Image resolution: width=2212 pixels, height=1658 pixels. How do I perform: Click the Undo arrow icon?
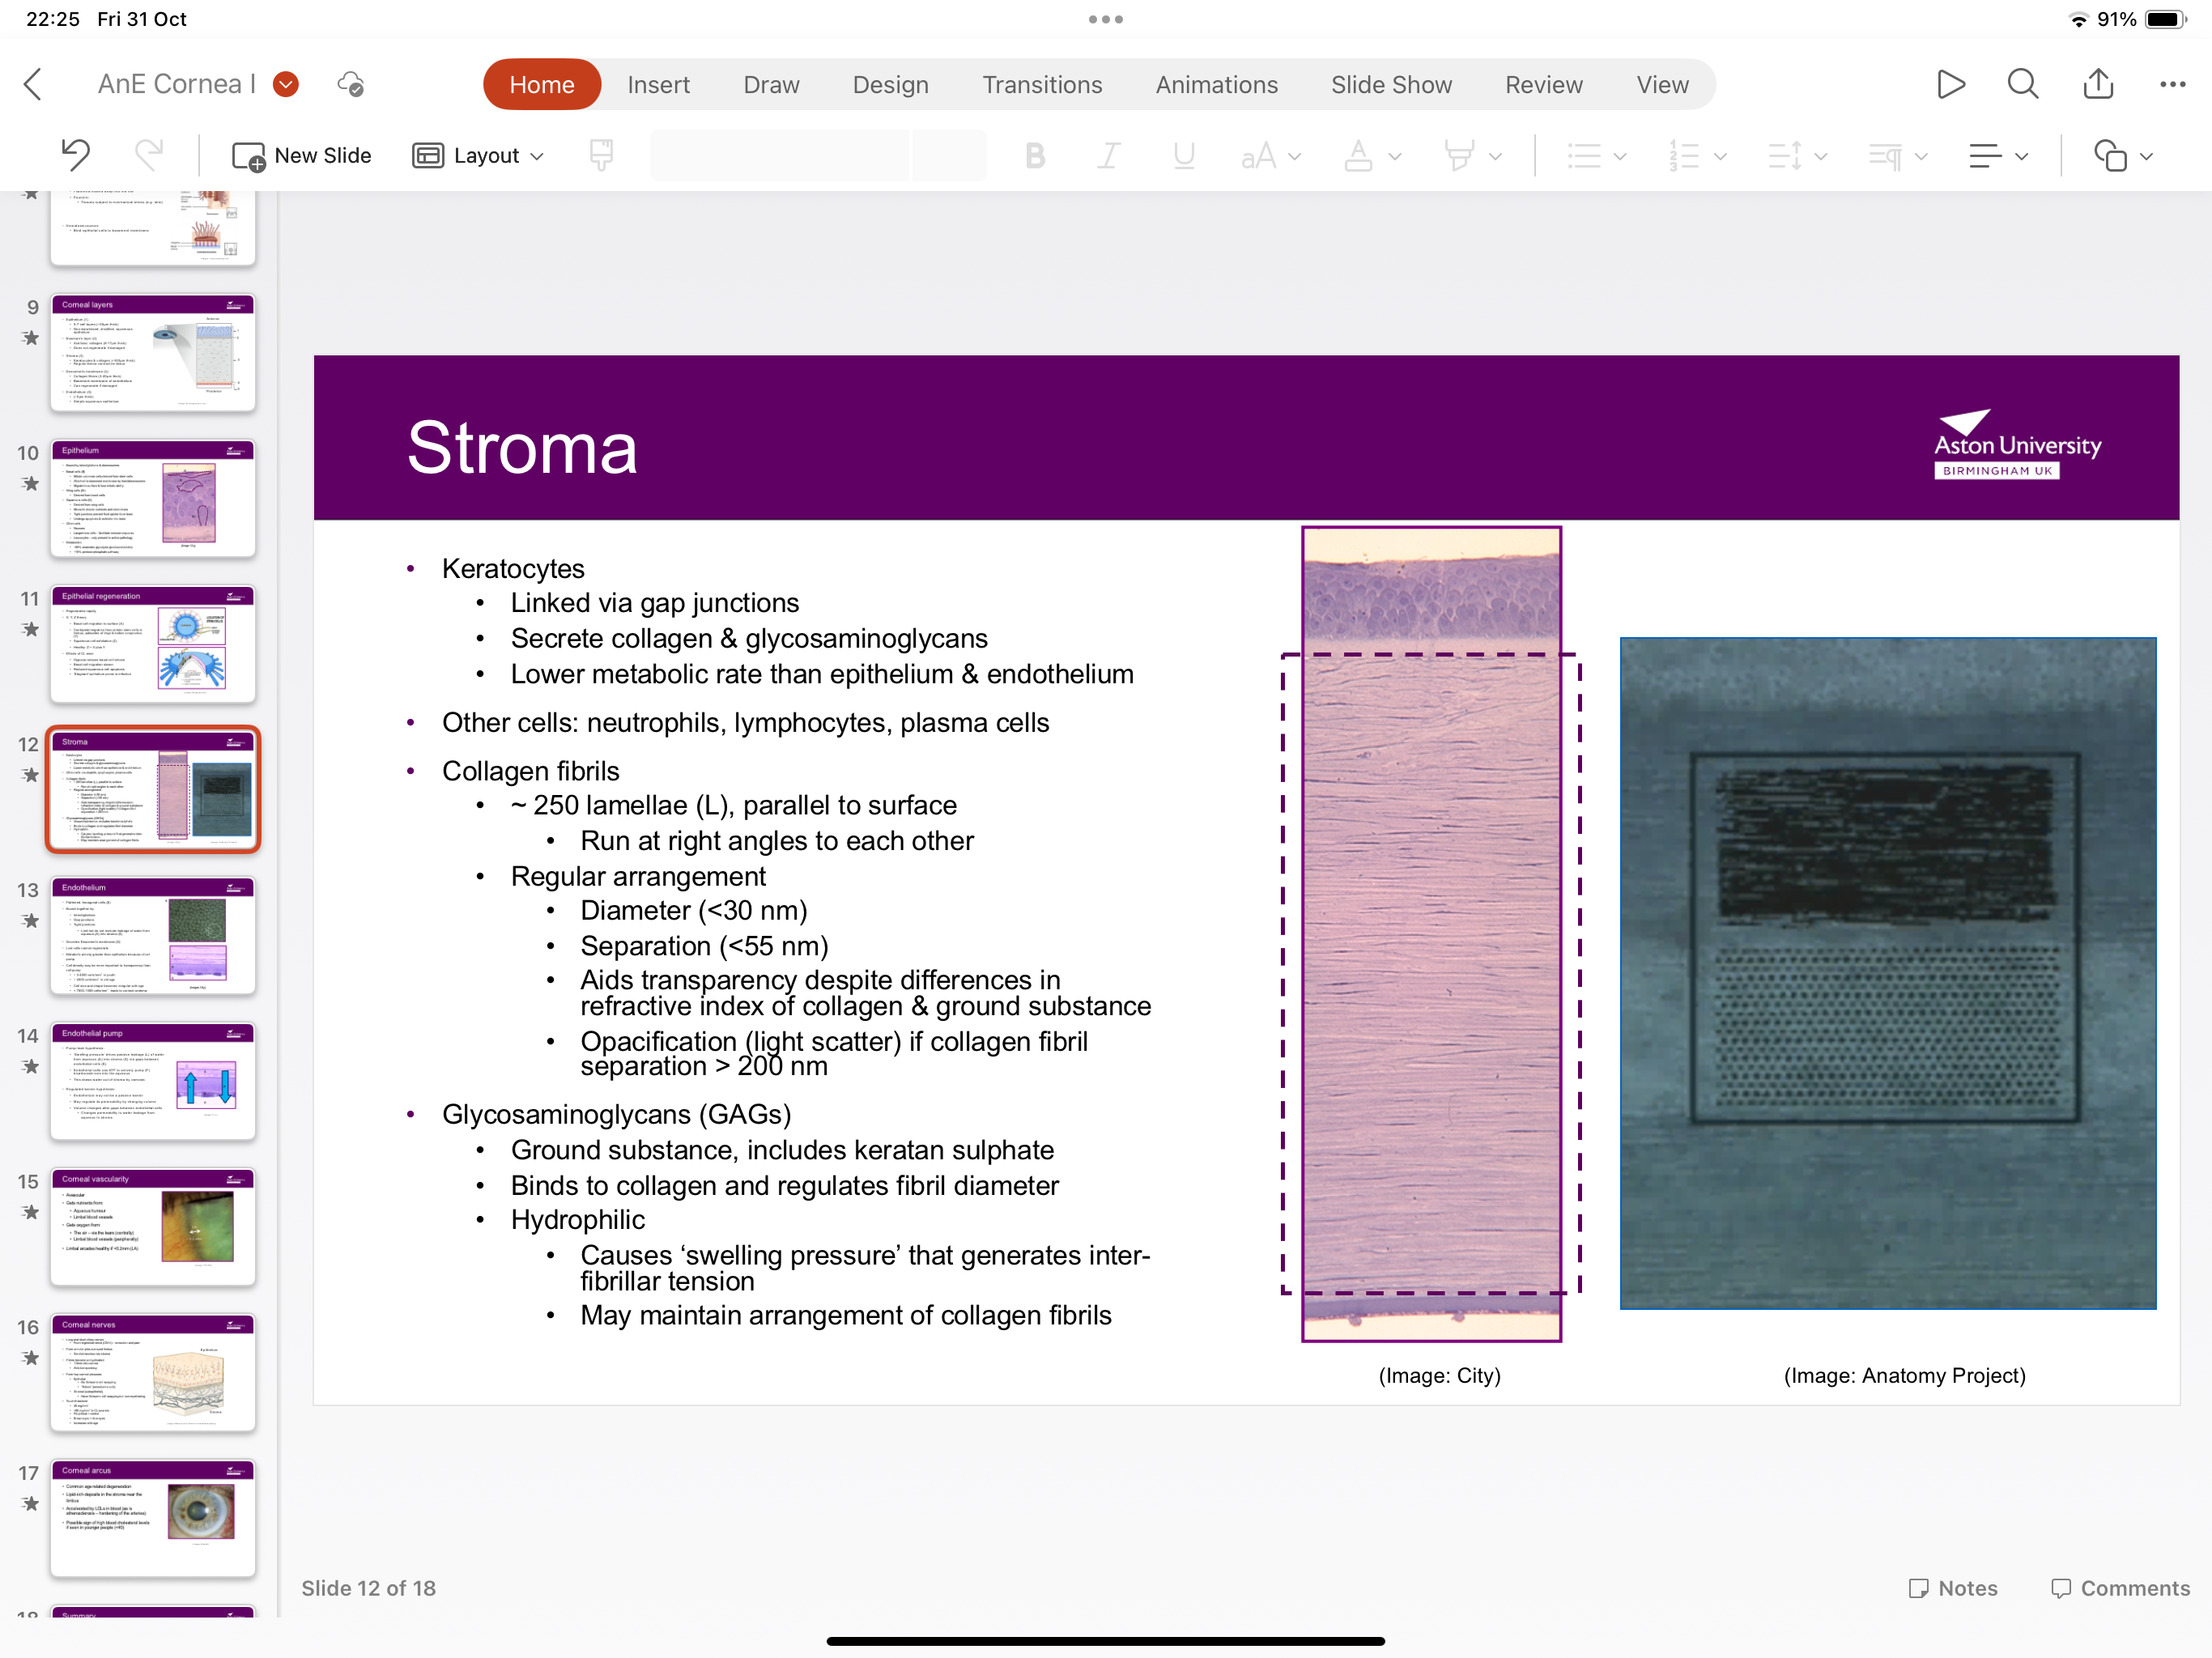click(x=75, y=155)
